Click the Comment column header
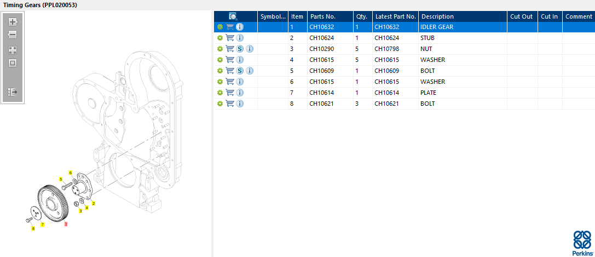Image resolution: width=595 pixels, height=257 pixels. (x=579, y=16)
